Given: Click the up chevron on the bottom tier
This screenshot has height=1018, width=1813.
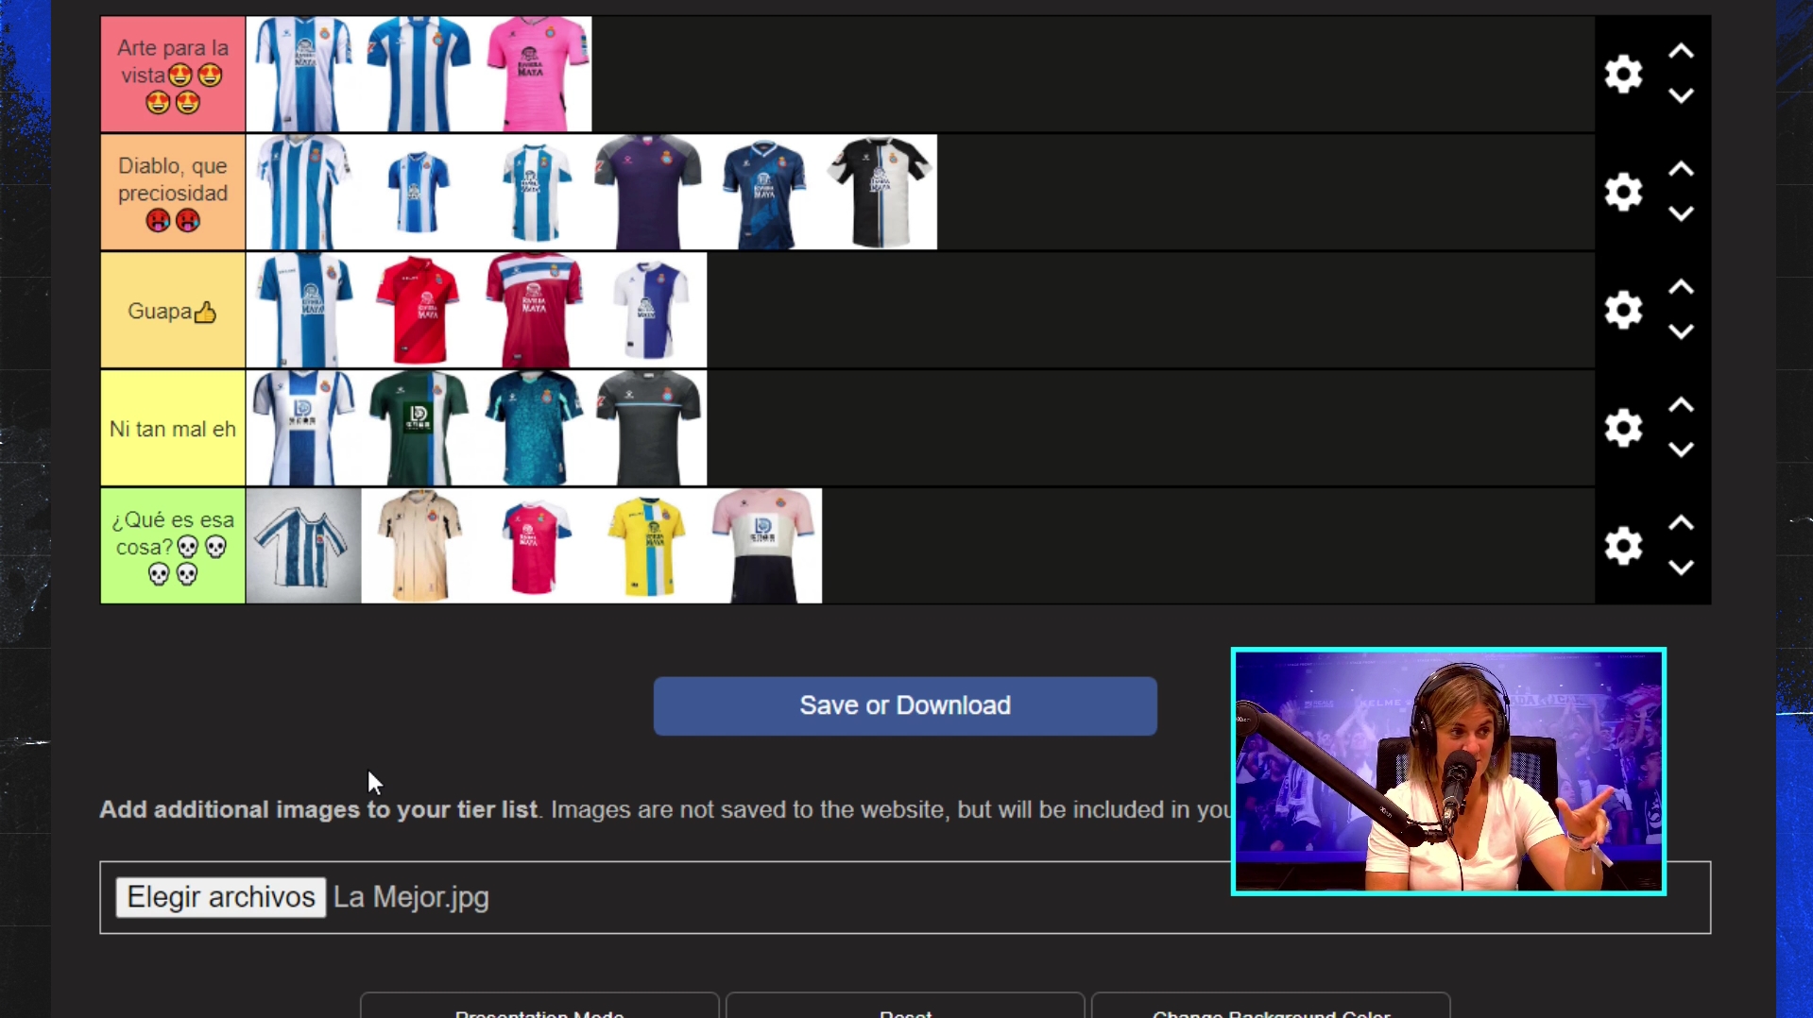Looking at the screenshot, I should [x=1682, y=522].
